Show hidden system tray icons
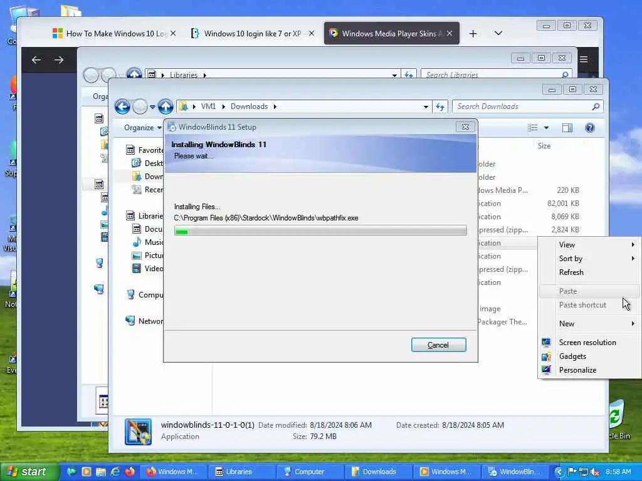 pos(559,472)
